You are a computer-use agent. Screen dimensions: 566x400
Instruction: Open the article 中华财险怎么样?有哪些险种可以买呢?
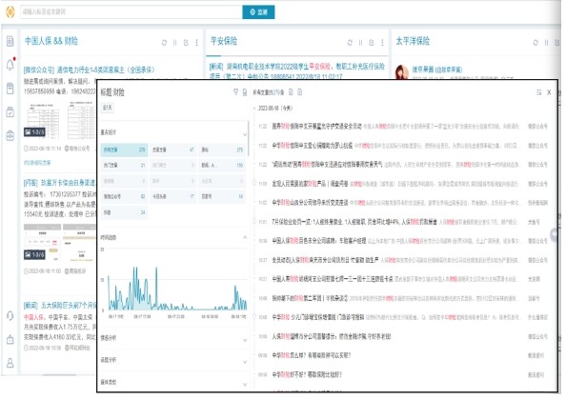tap(312, 355)
